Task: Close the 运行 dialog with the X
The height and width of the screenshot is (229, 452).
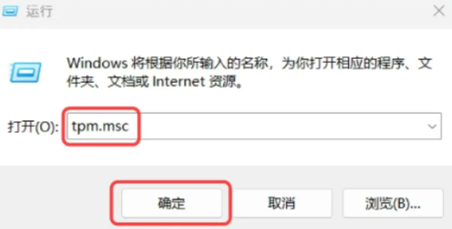Action: 439,11
